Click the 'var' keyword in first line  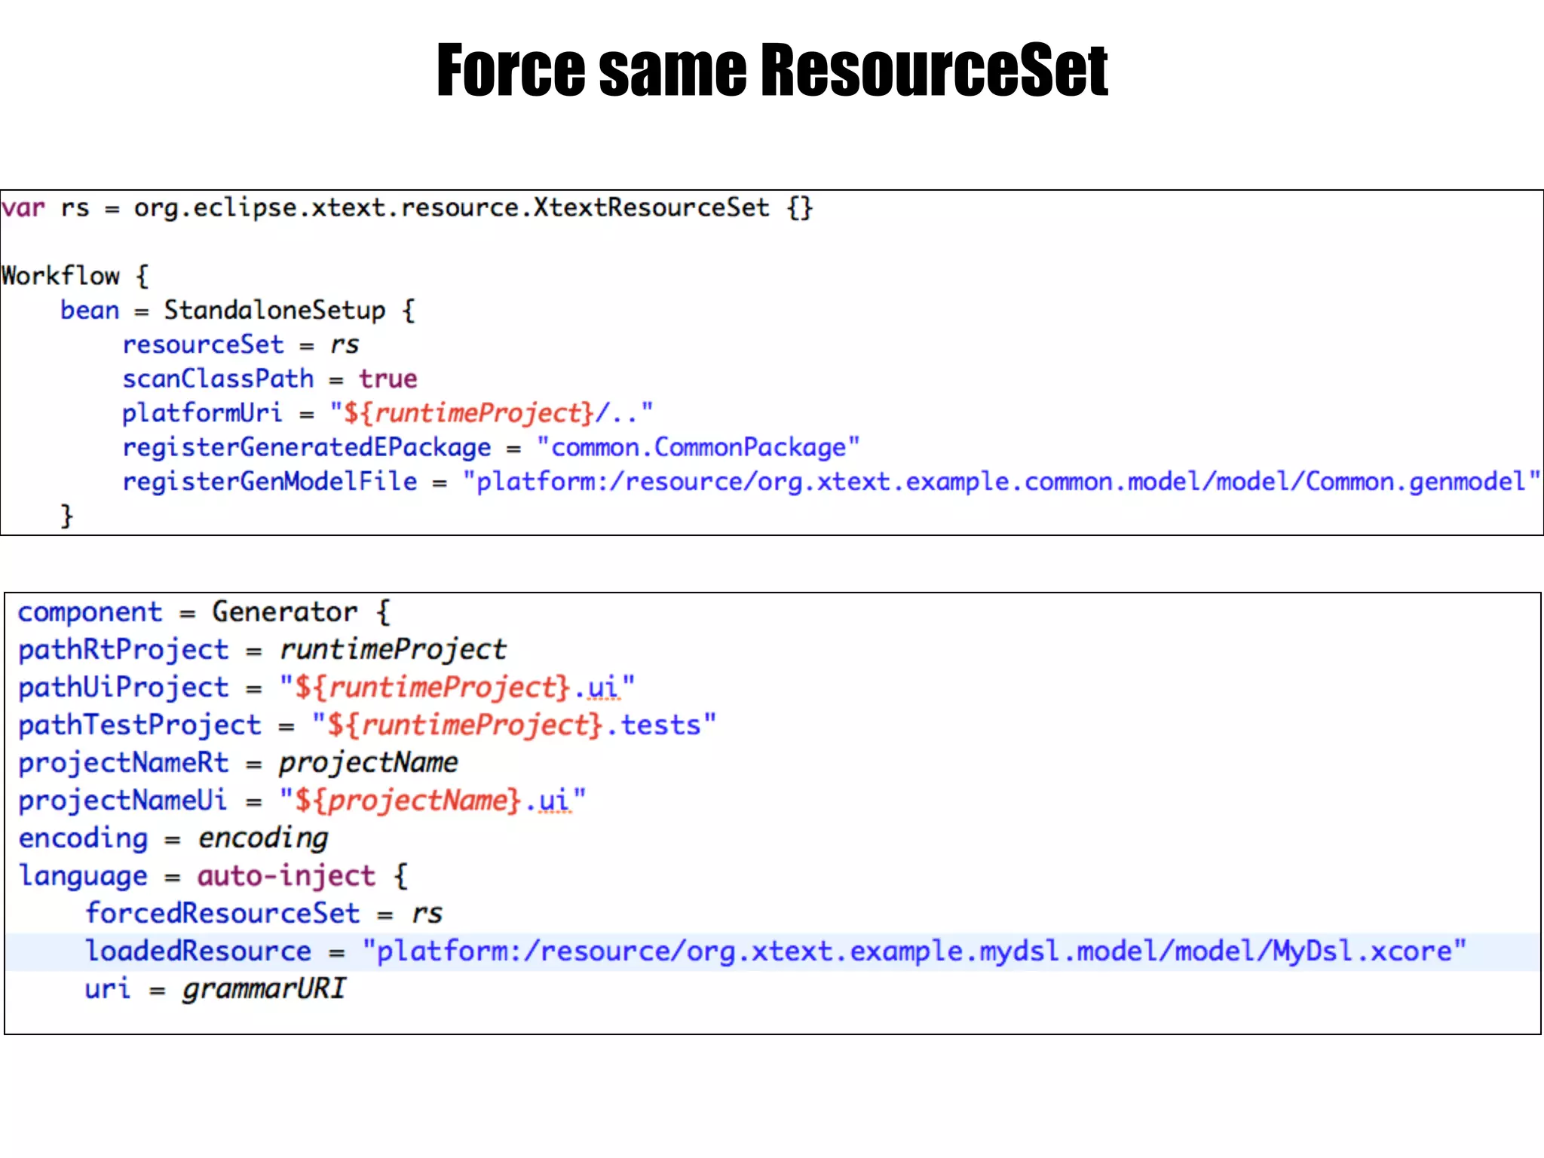pos(23,207)
